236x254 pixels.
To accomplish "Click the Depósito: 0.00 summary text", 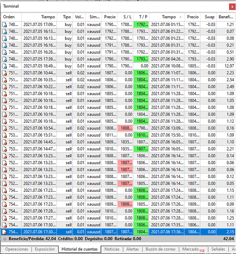I will (x=98, y=239).
